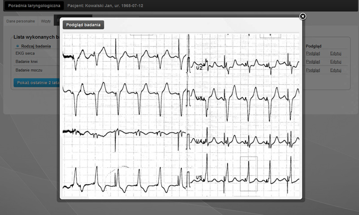Select the Badanie krwi row text

click(x=26, y=61)
